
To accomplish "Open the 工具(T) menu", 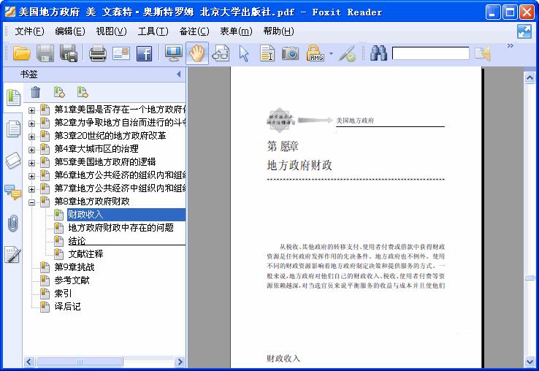I will pyautogui.click(x=153, y=31).
